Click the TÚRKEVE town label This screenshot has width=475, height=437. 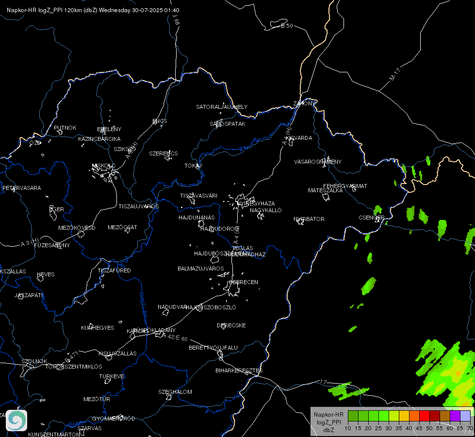click(x=112, y=376)
